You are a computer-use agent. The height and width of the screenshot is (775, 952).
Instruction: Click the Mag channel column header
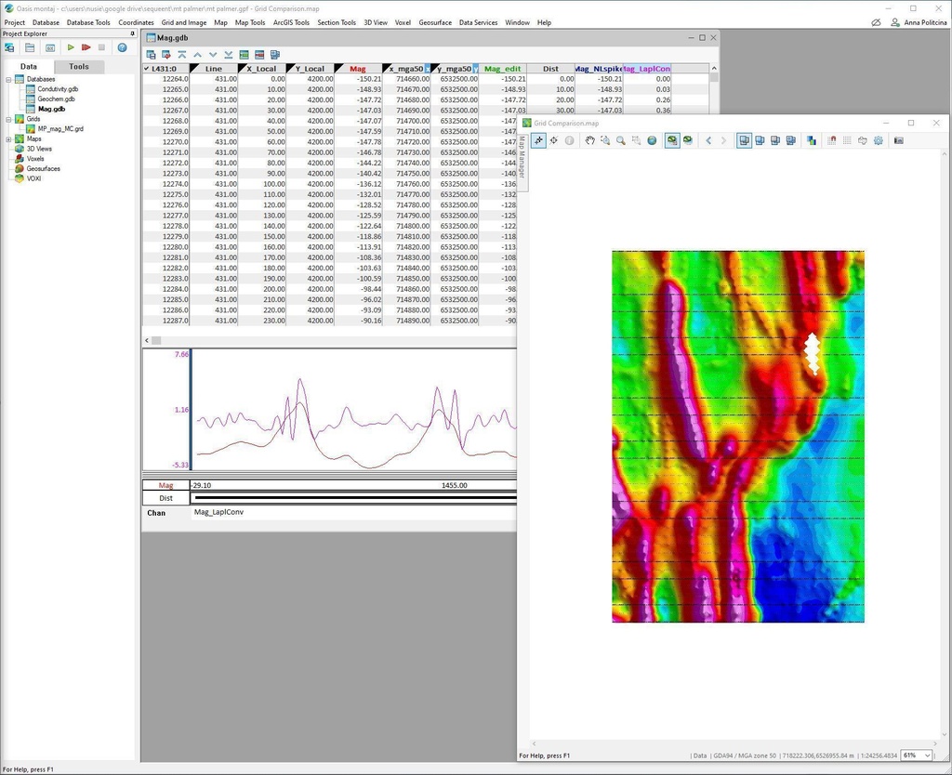[358, 69]
